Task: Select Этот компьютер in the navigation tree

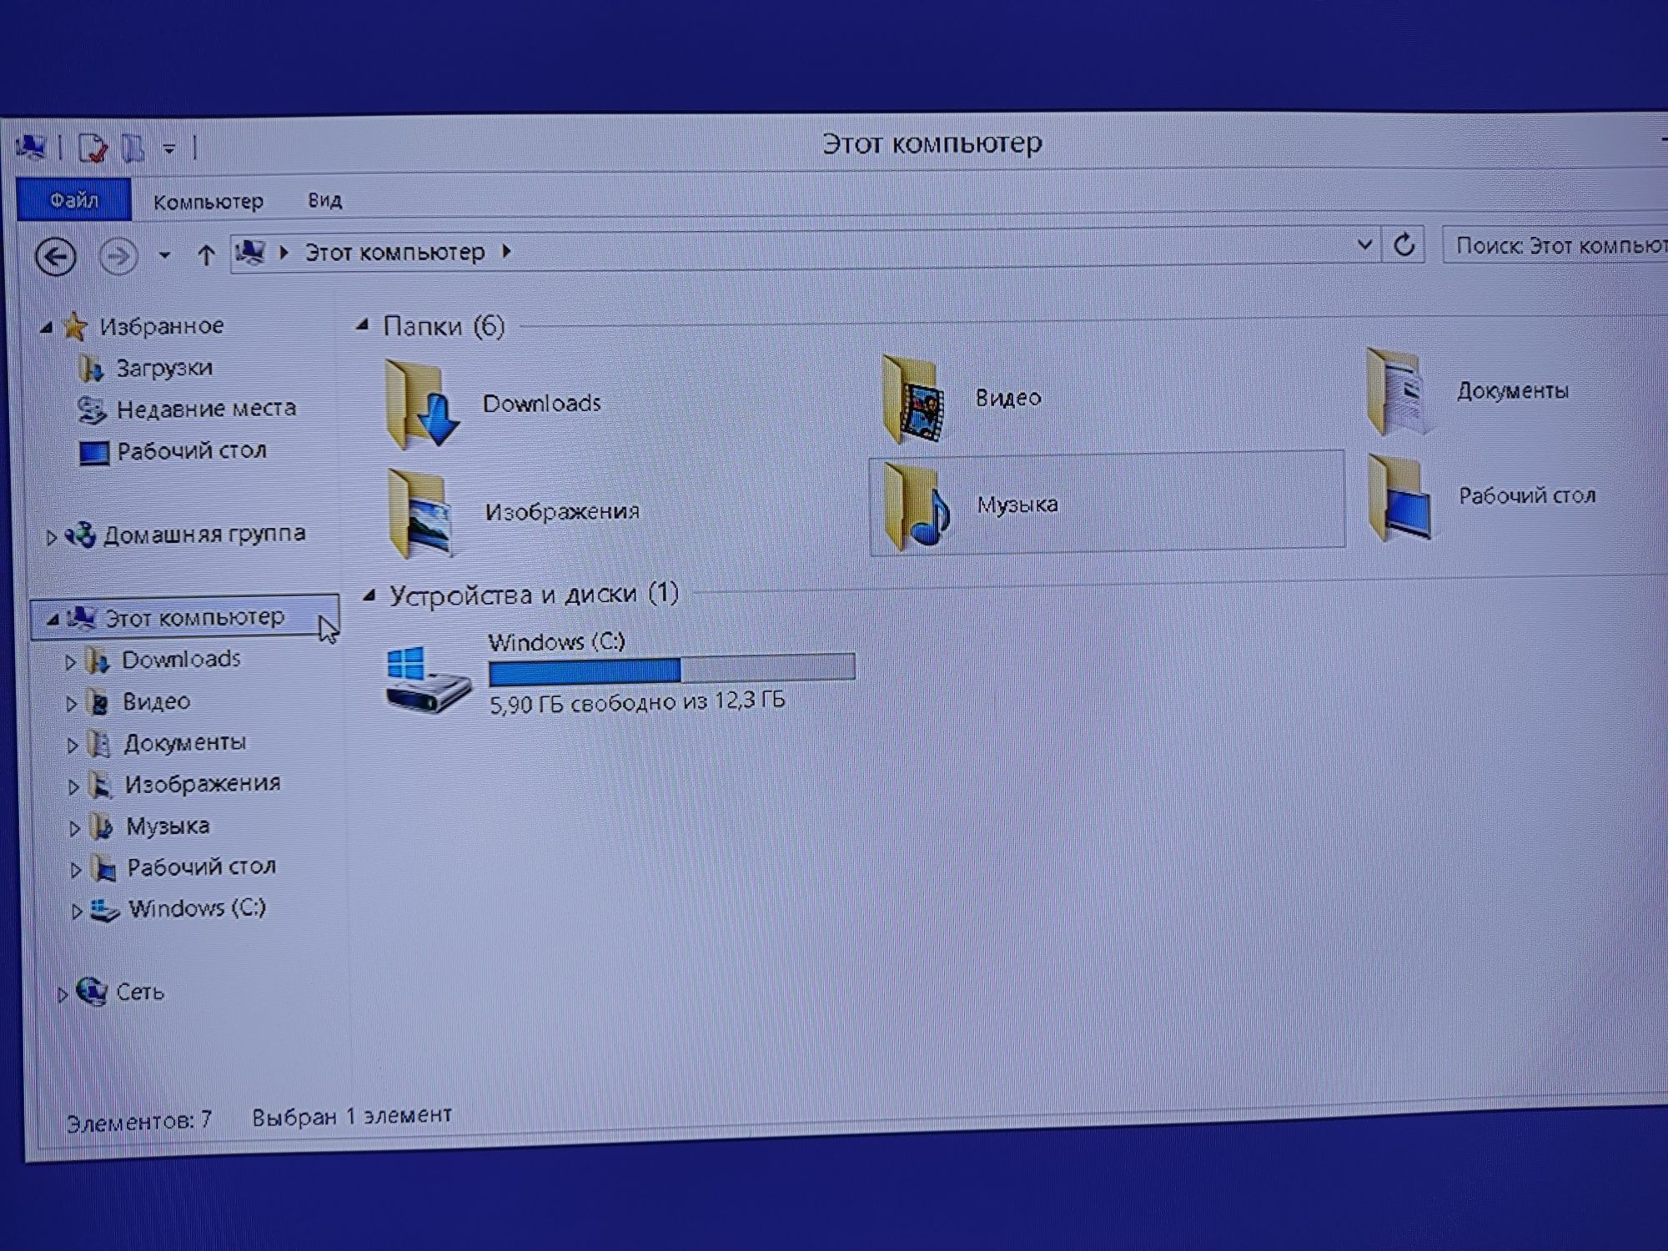Action: coord(194,617)
